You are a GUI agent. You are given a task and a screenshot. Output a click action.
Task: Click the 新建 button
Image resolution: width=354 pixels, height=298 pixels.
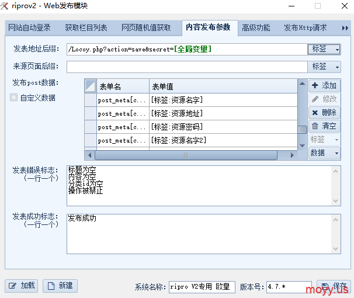(x=60, y=286)
